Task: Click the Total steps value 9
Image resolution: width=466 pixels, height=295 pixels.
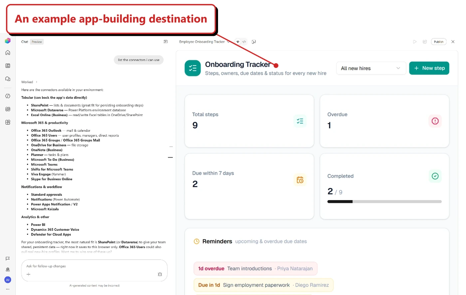Action: pyautogui.click(x=195, y=125)
